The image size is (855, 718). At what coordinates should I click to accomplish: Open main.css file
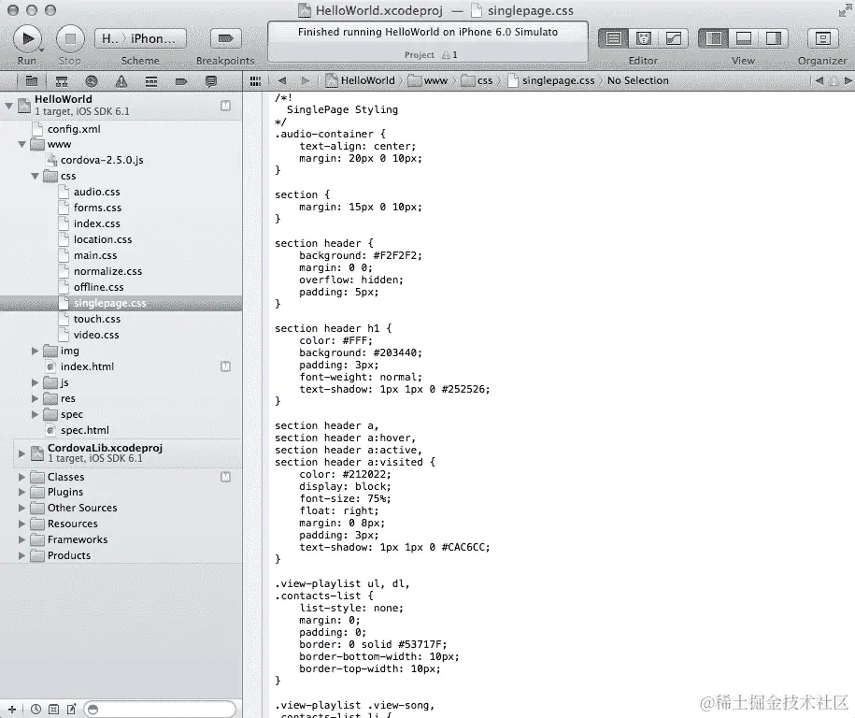click(95, 255)
